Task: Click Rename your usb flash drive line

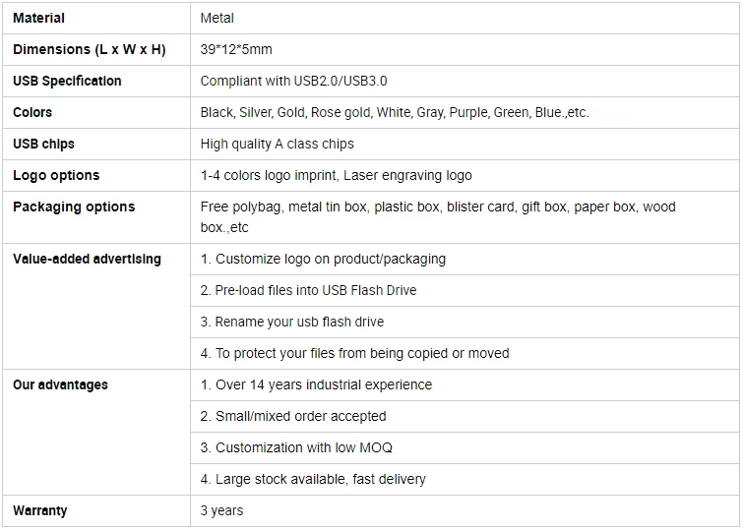Action: [x=292, y=322]
